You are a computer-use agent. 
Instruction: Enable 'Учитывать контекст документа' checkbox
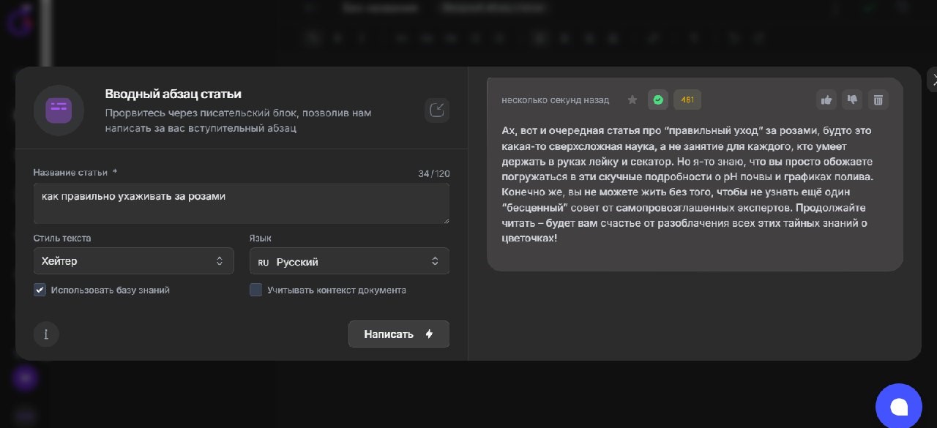pos(255,290)
